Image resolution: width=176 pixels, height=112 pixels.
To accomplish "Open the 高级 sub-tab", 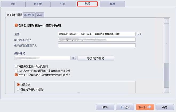I will [40, 15].
